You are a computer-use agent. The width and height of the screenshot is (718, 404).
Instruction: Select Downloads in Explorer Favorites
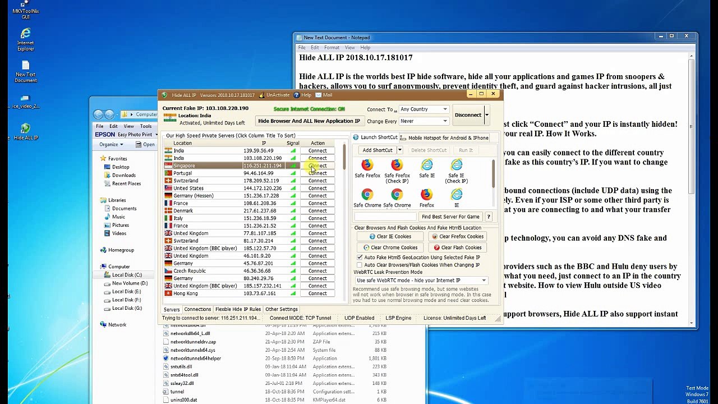click(x=123, y=175)
